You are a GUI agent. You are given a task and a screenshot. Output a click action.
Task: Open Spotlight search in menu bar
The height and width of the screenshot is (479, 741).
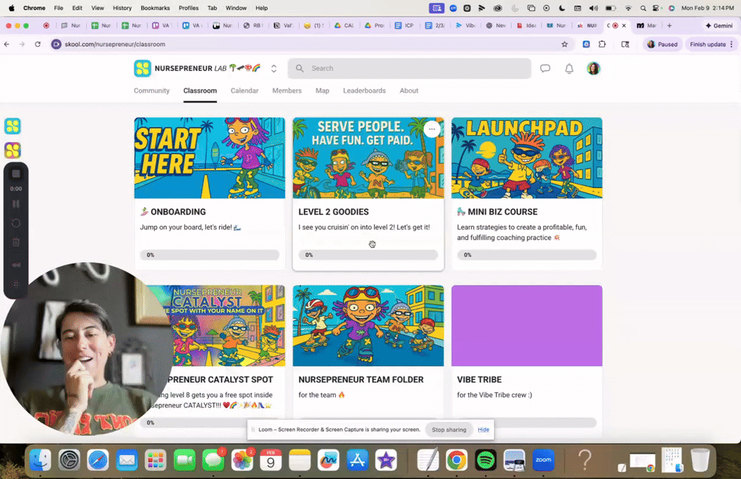643,8
